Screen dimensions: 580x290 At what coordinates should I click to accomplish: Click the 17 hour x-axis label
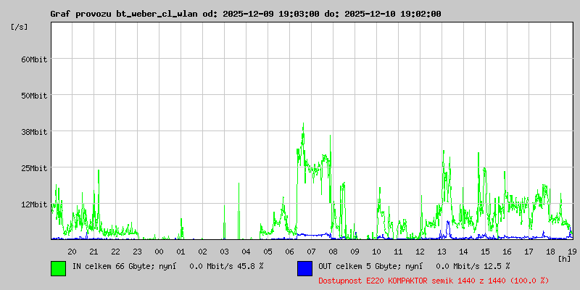pyautogui.click(x=529, y=252)
